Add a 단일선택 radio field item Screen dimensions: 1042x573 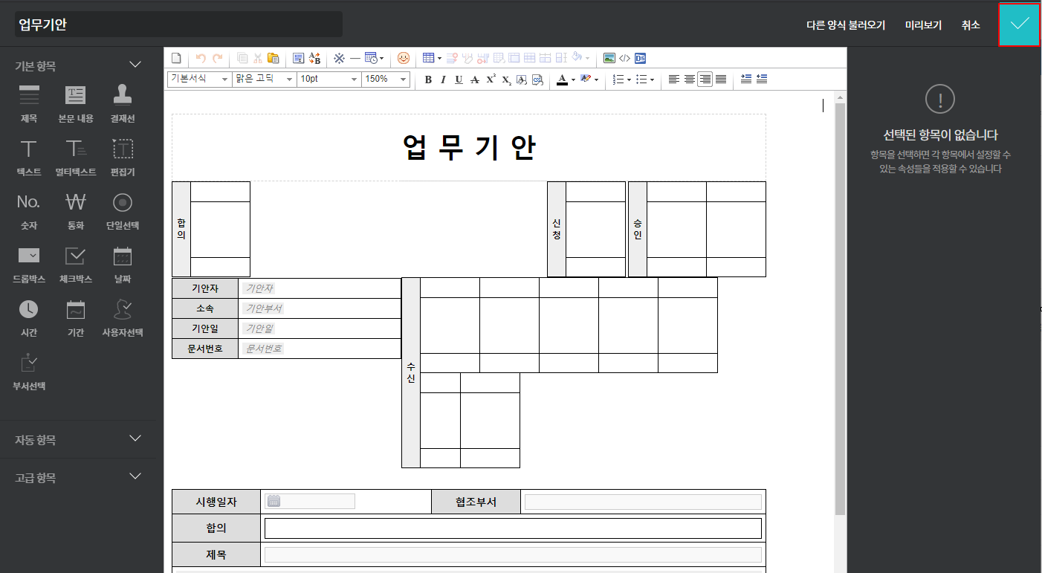pos(123,202)
